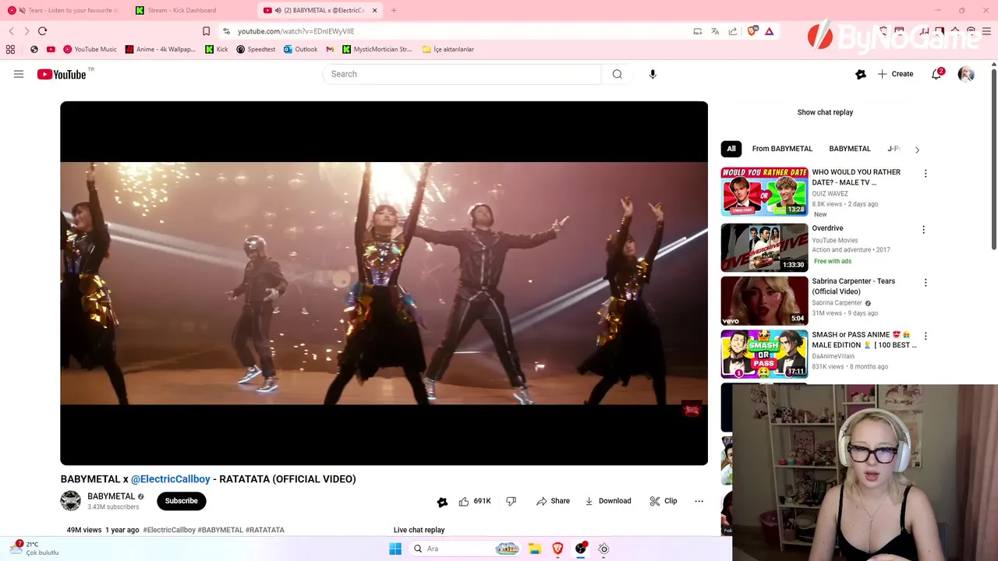Open BABYMETAL channel avatar
Viewport: 998px width, 561px height.
[x=71, y=501]
